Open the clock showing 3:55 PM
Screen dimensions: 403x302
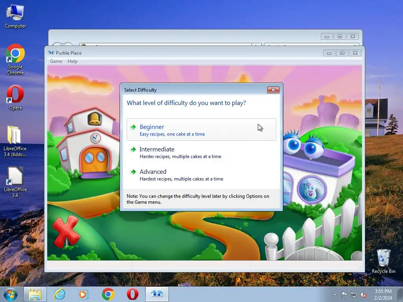383,295
